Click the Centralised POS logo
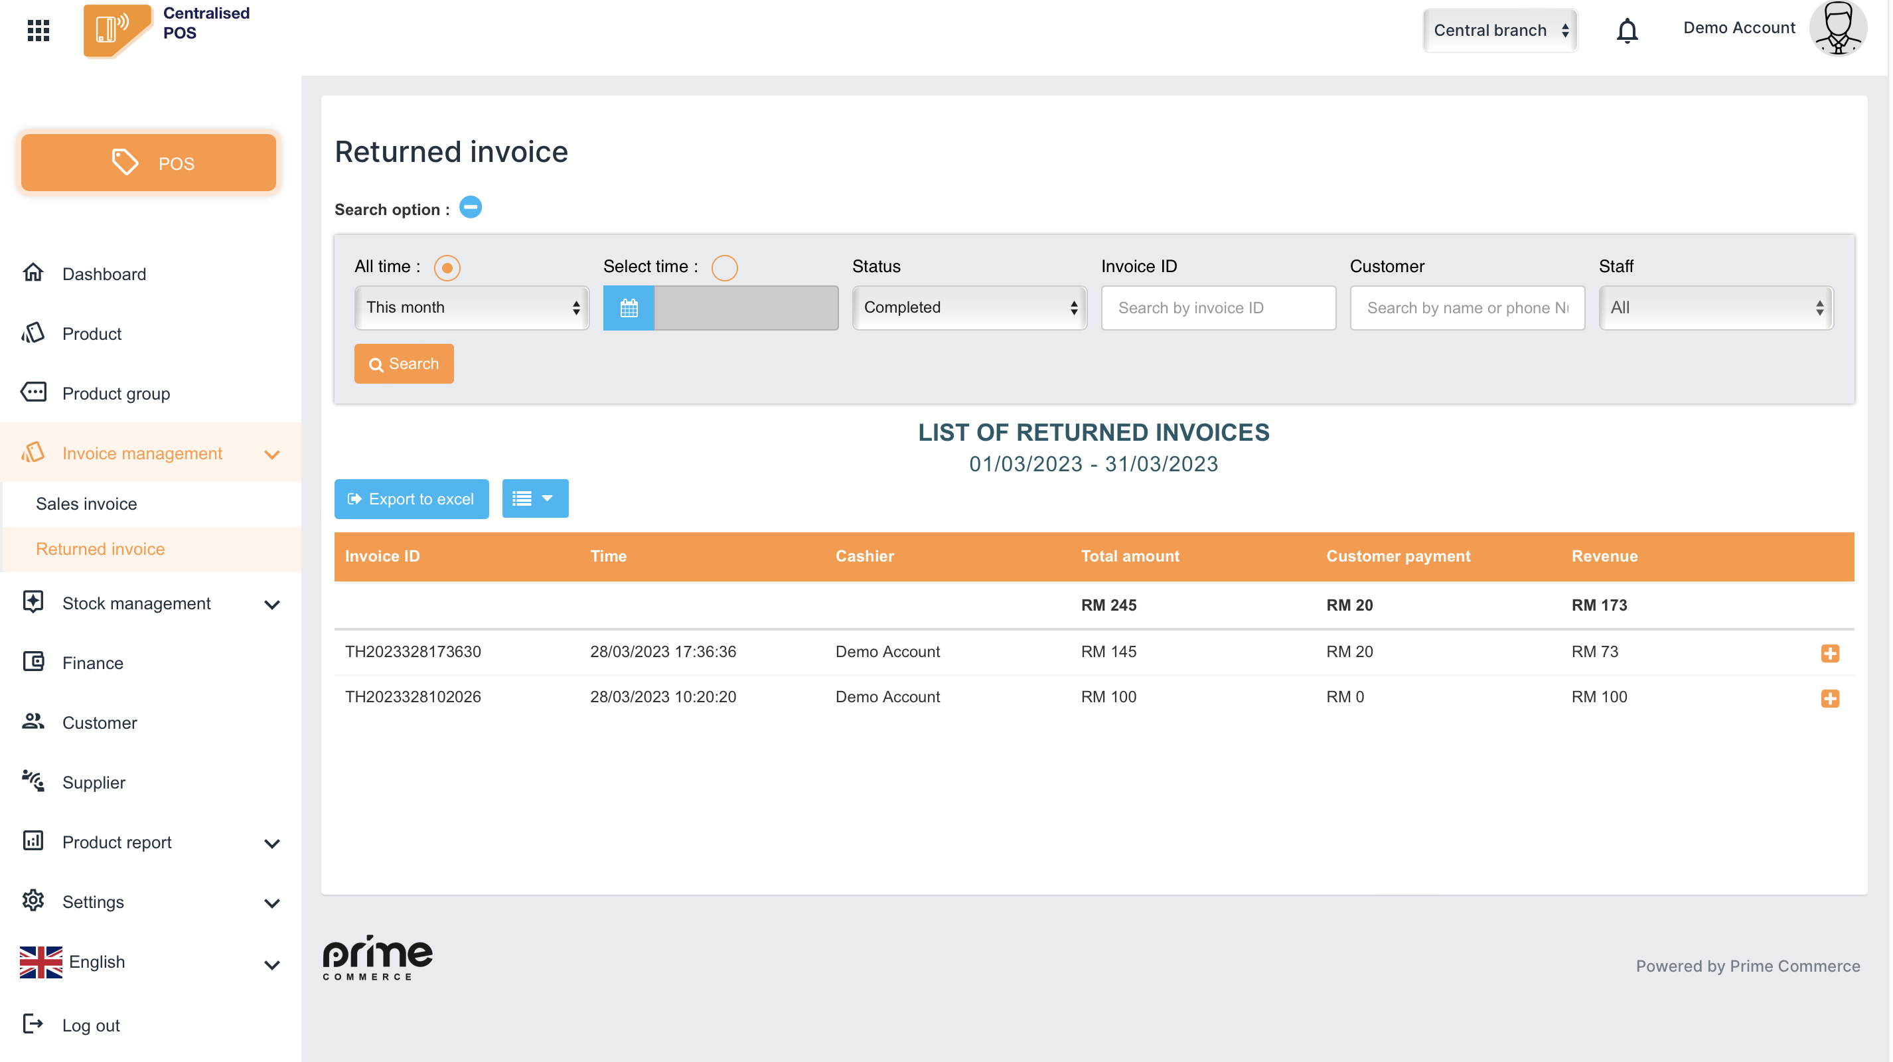 (x=117, y=29)
